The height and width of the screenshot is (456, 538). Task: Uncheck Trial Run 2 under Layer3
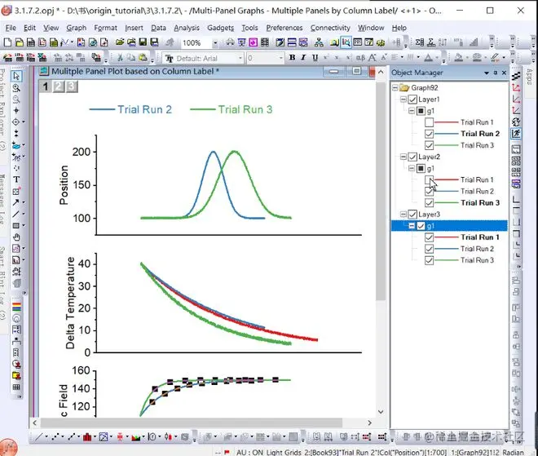[x=429, y=249]
